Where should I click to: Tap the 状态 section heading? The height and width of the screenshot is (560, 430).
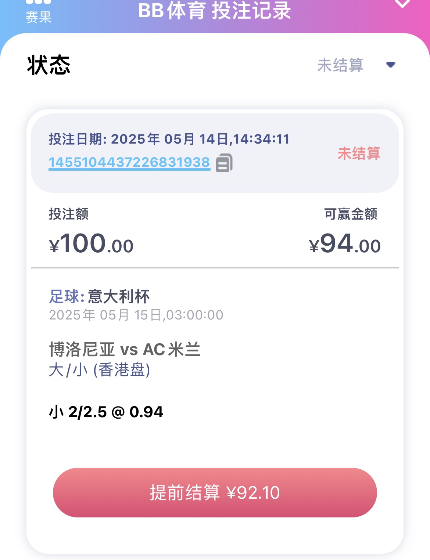point(49,65)
